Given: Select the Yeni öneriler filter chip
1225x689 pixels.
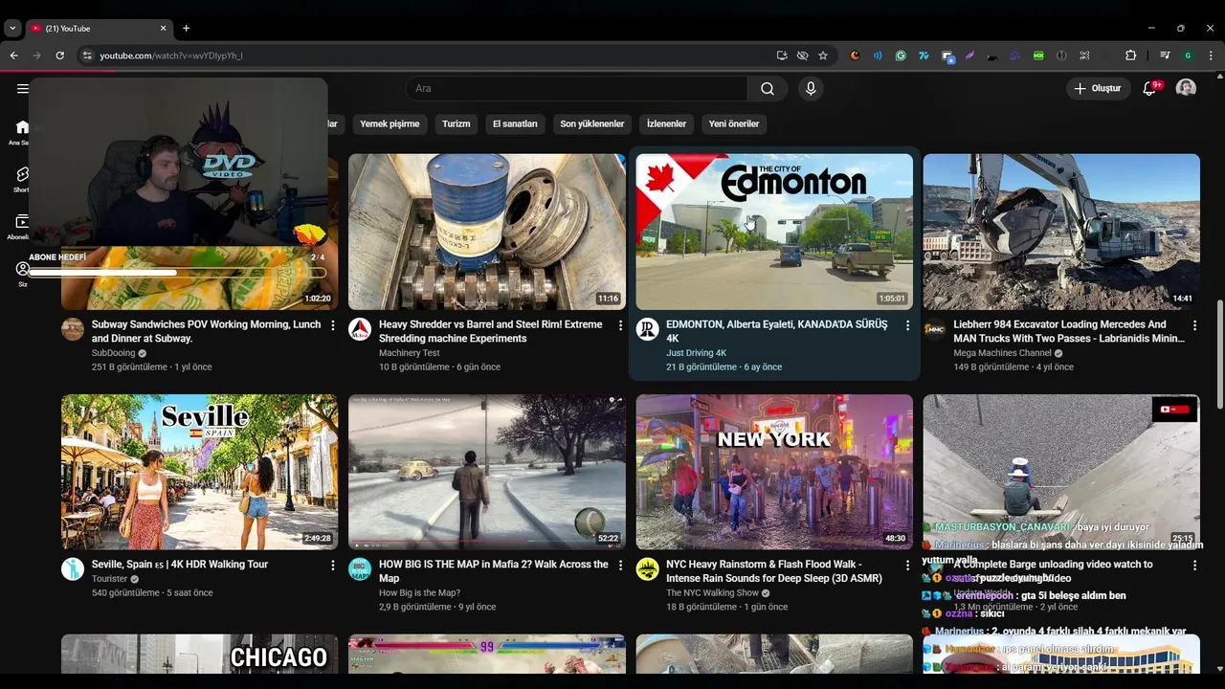Looking at the screenshot, I should (734, 123).
